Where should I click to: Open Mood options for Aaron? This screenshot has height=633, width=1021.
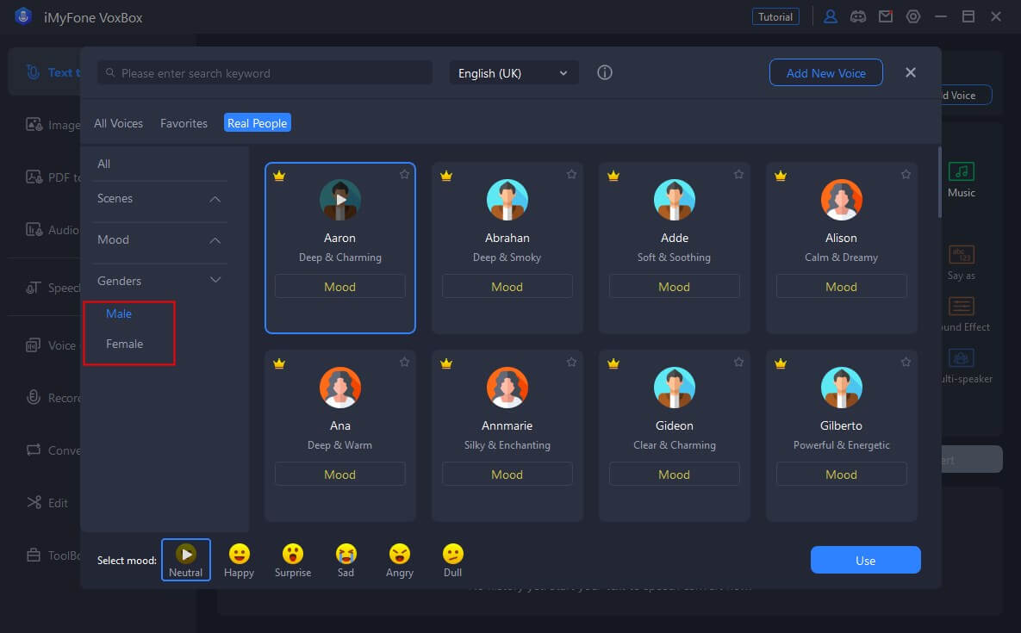click(x=339, y=286)
